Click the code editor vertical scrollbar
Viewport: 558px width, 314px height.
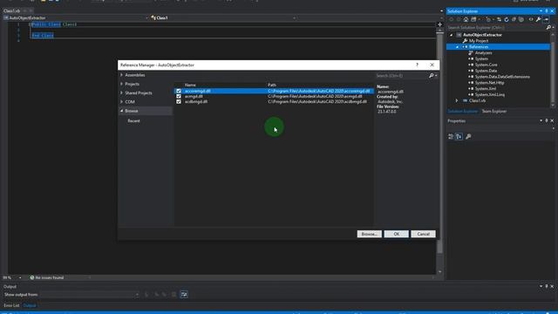coord(439,142)
